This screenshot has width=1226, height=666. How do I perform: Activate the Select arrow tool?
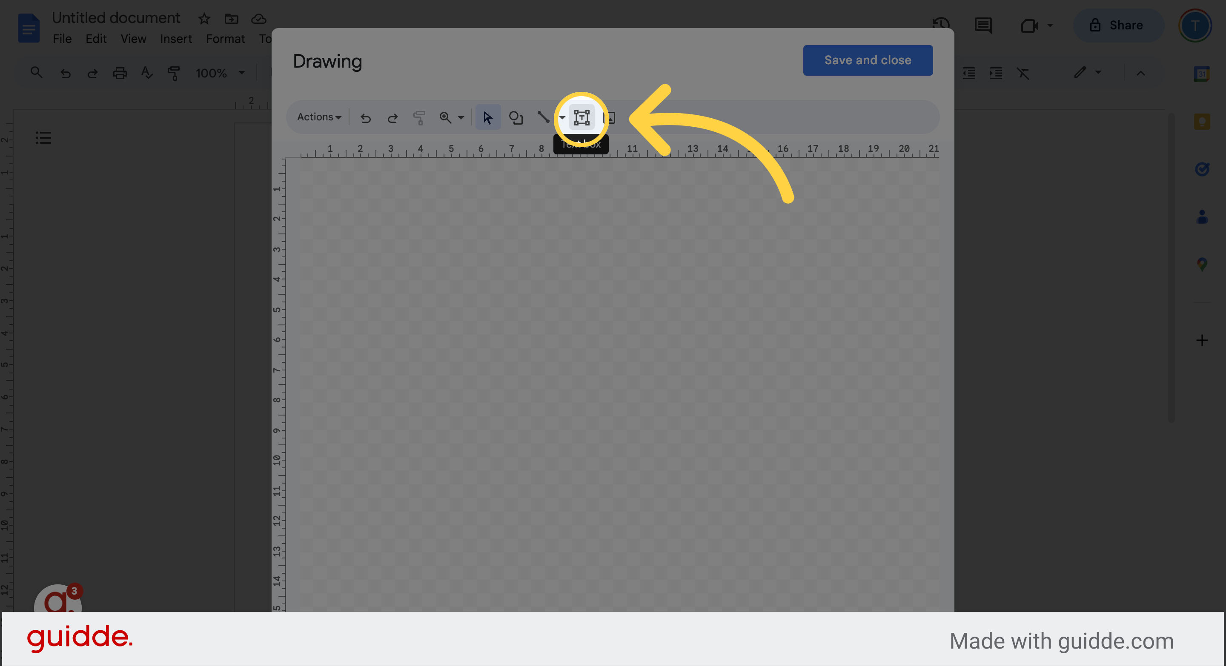tap(488, 117)
